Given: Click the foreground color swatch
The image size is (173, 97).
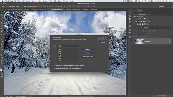Looking at the screenshot, I should coord(1,70).
